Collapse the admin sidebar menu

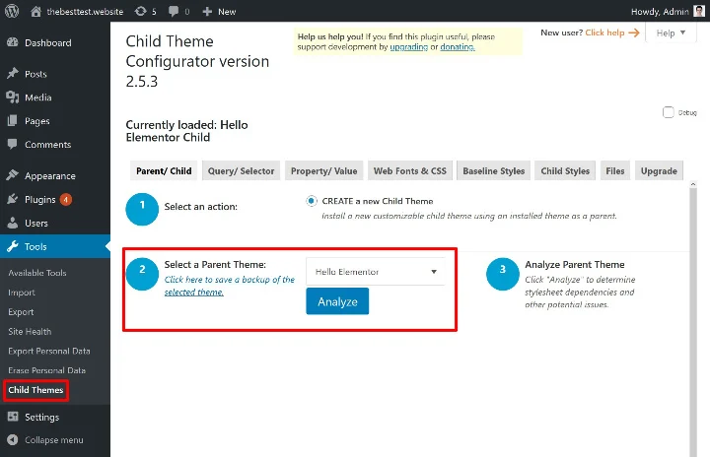44,440
